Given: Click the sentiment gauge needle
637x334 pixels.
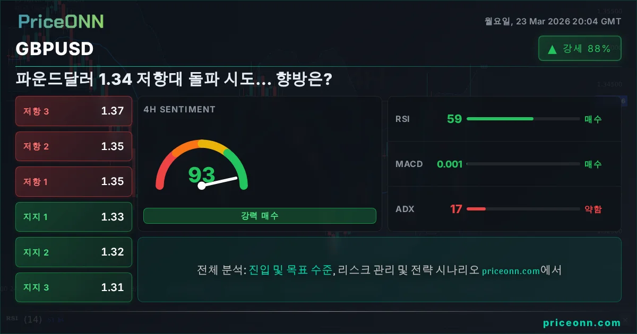Looking at the screenshot, I should [219, 181].
